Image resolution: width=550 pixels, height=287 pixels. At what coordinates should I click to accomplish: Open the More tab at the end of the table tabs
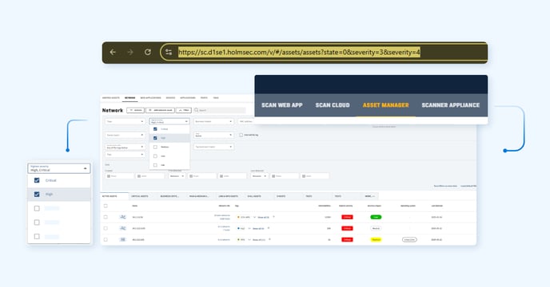[x=370, y=196]
